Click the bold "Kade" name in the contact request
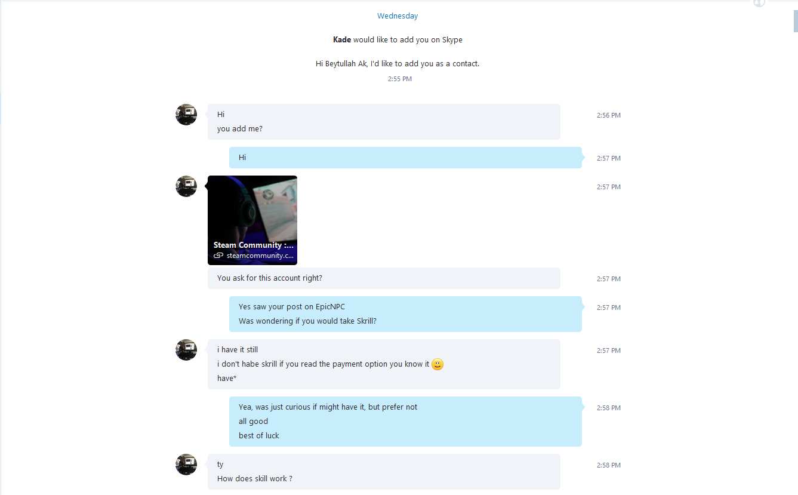 pos(342,40)
